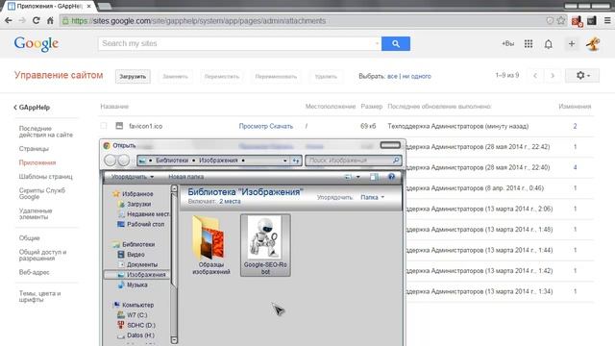Open Общий доступ и разрешения
The height and width of the screenshot is (346, 615).
click(42, 255)
